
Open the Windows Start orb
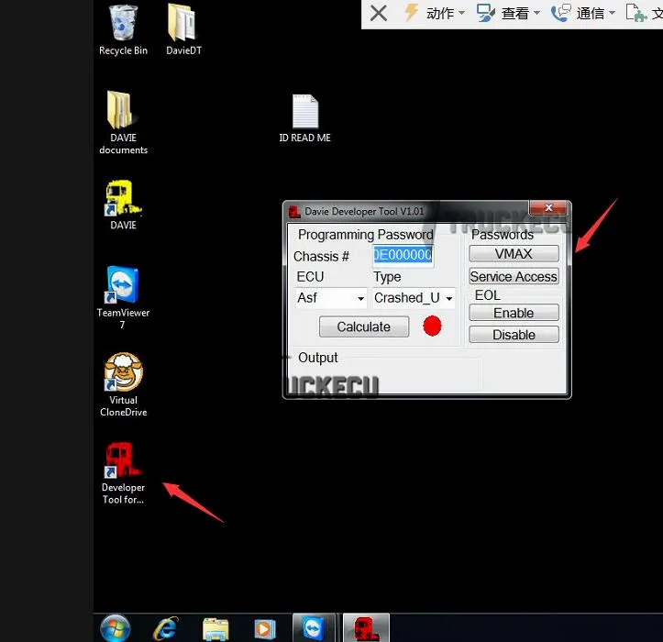click(115, 628)
